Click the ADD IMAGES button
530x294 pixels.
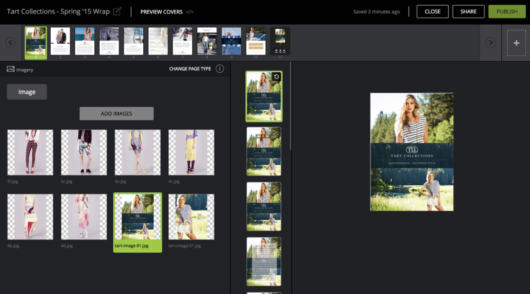point(116,114)
